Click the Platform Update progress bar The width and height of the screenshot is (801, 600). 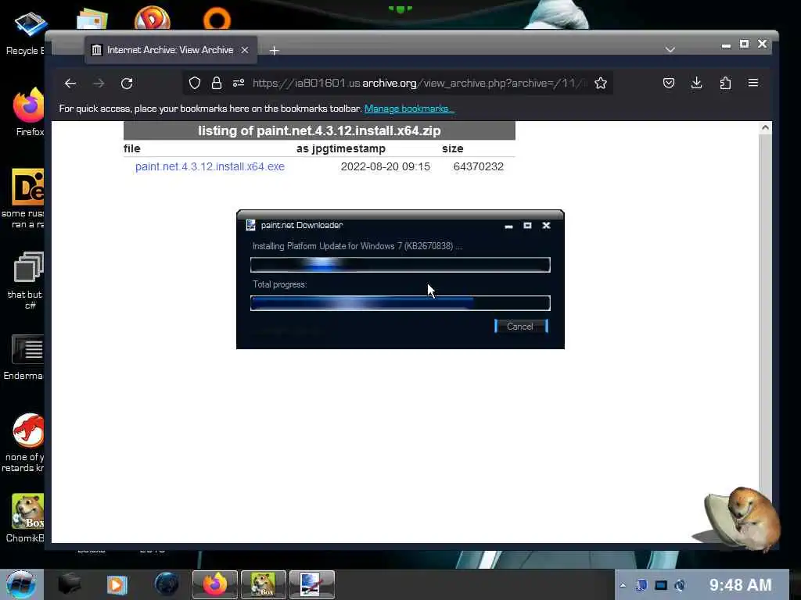pyautogui.click(x=400, y=264)
